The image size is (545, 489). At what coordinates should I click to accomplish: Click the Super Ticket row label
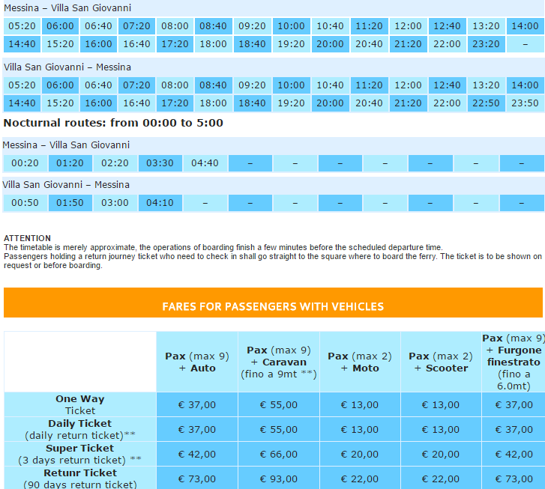coord(80,453)
